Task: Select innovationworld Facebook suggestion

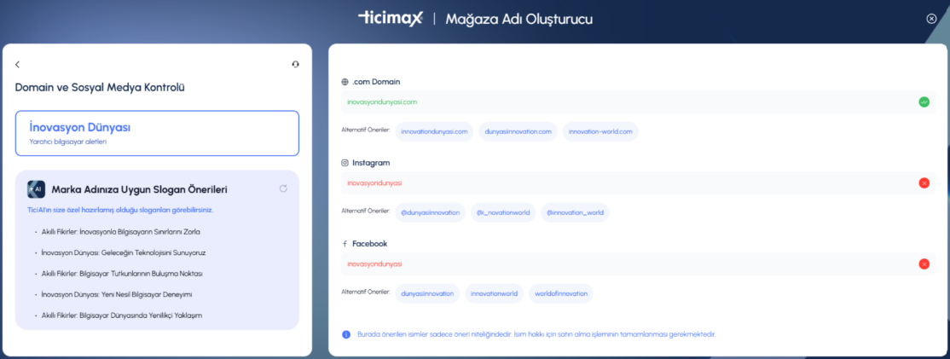Action: [494, 293]
